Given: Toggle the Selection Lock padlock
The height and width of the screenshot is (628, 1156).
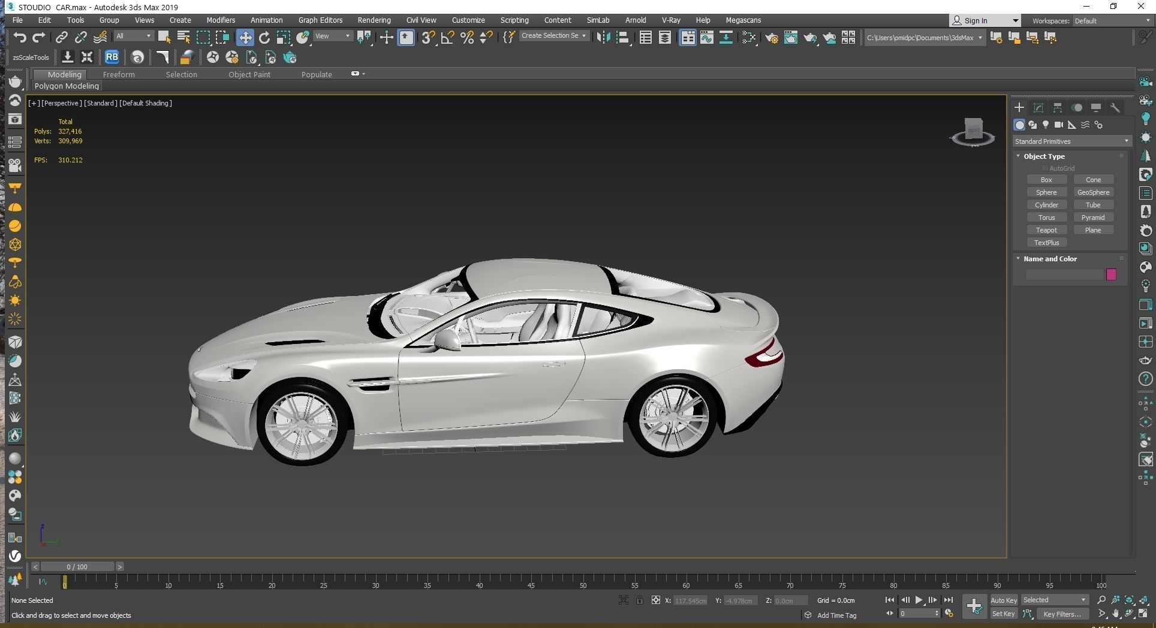Looking at the screenshot, I should click(x=640, y=600).
